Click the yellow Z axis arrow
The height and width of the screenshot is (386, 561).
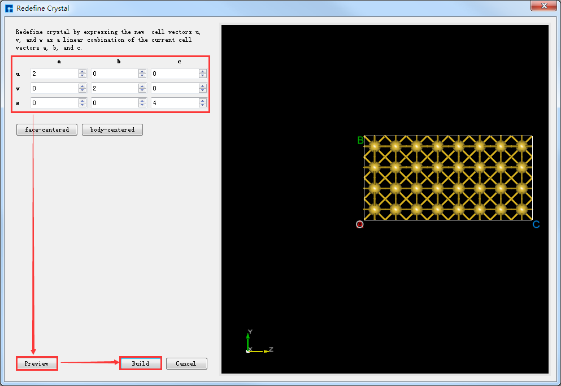(264, 350)
